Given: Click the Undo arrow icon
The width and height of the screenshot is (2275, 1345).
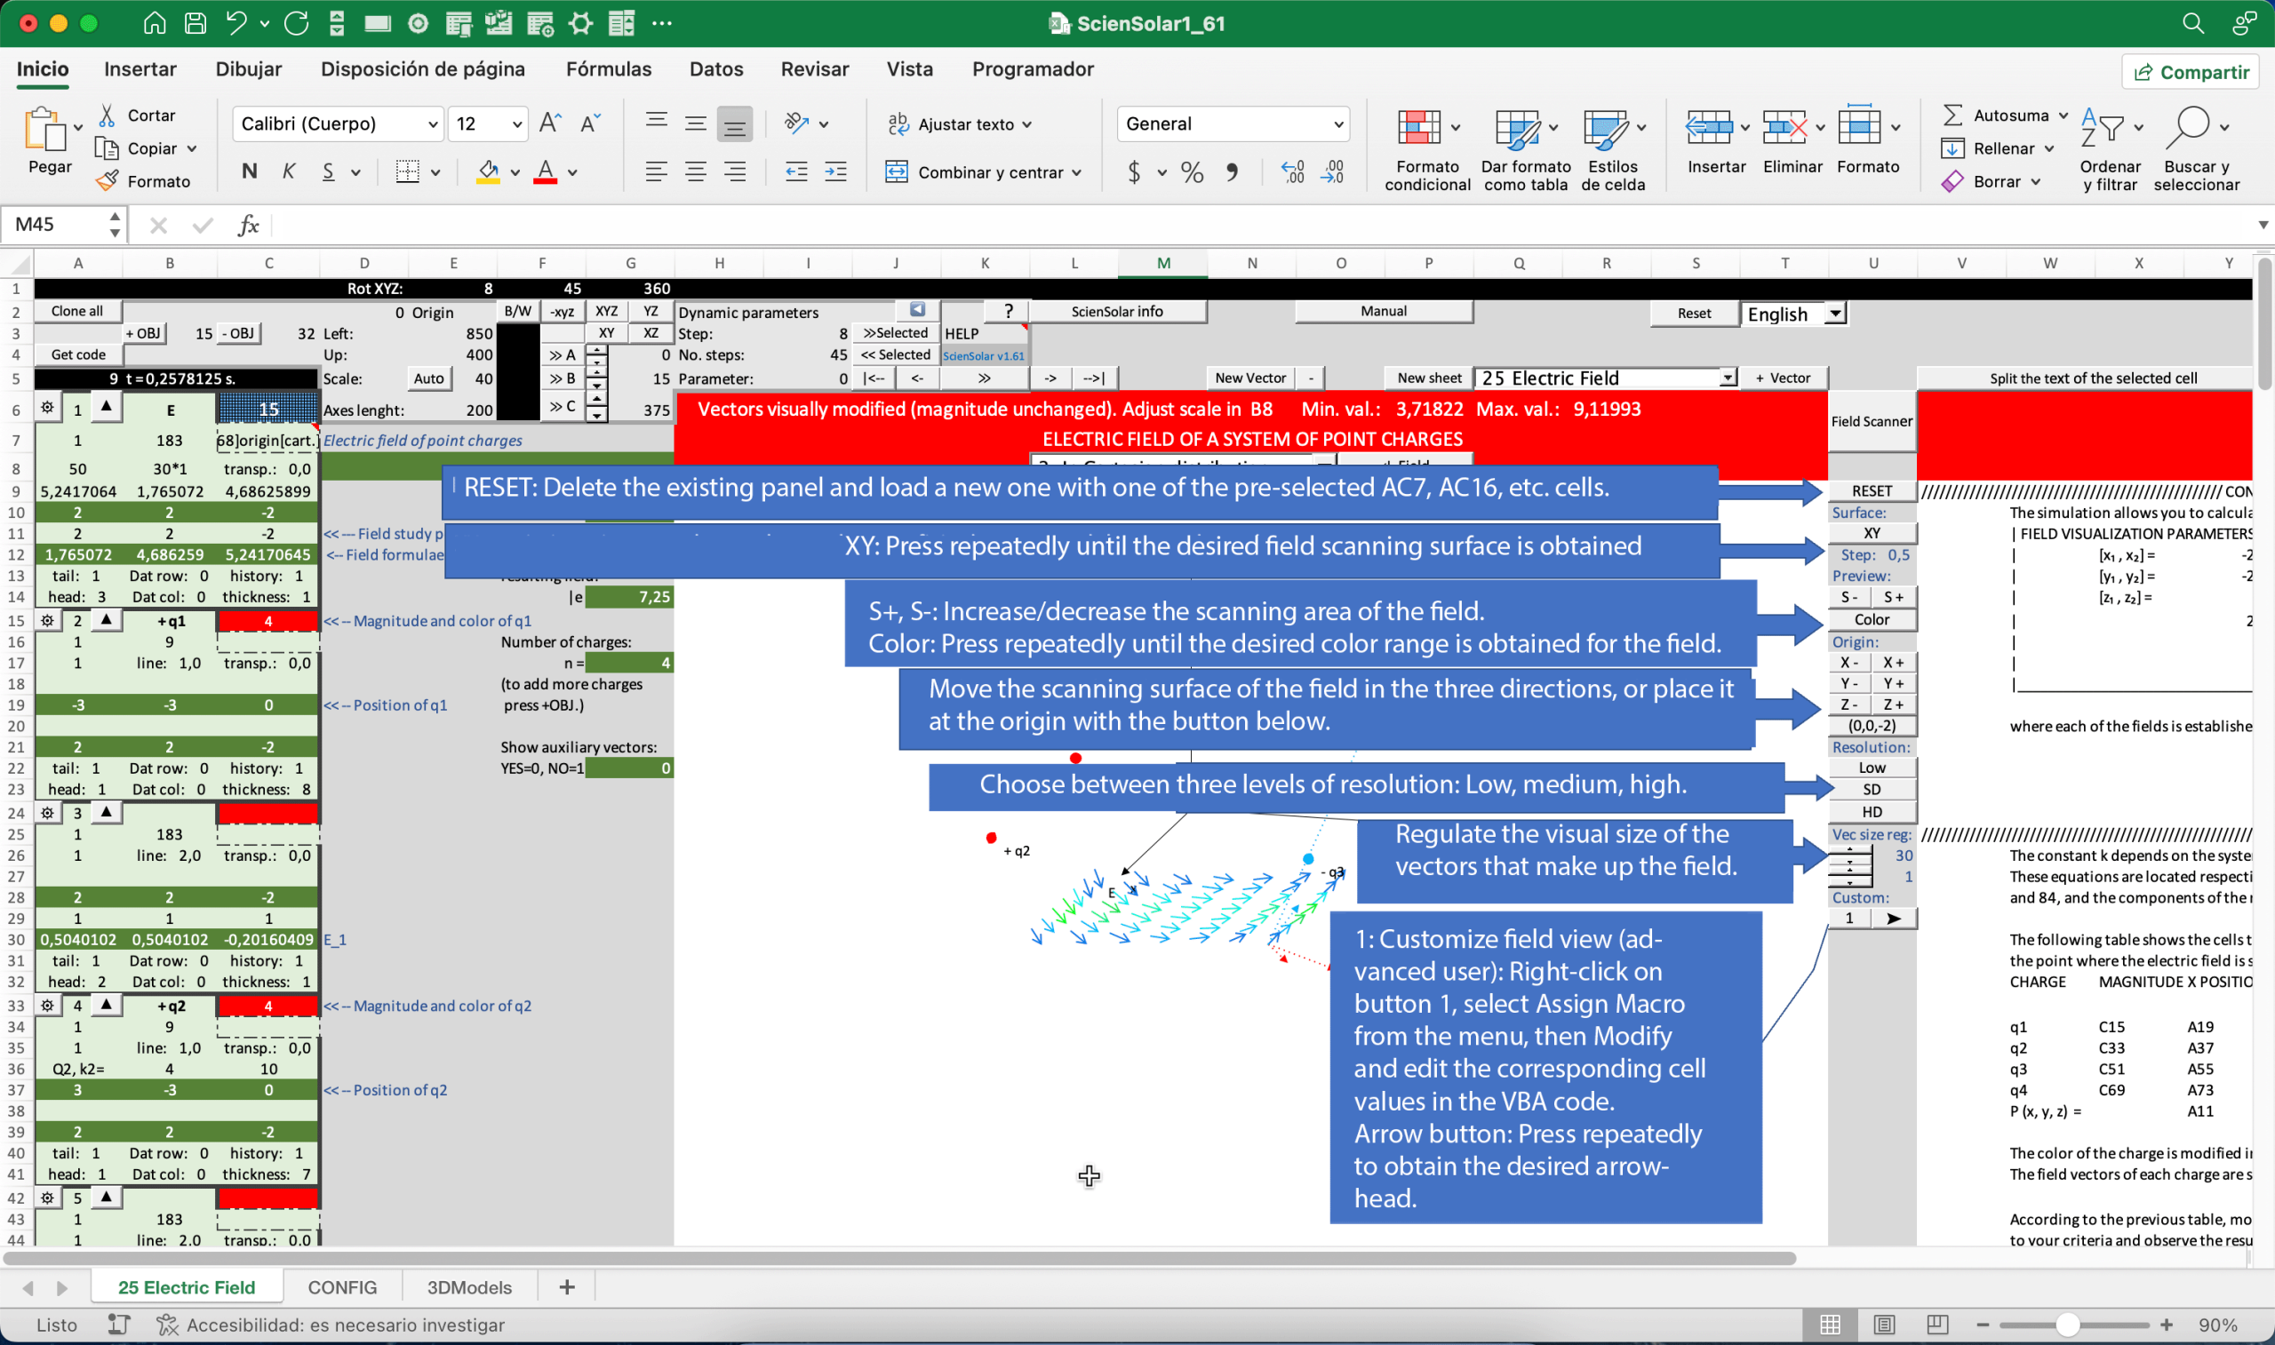Looking at the screenshot, I should tap(235, 24).
